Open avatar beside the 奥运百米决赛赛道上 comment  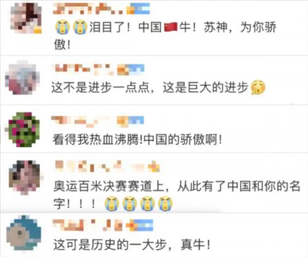(x=25, y=177)
